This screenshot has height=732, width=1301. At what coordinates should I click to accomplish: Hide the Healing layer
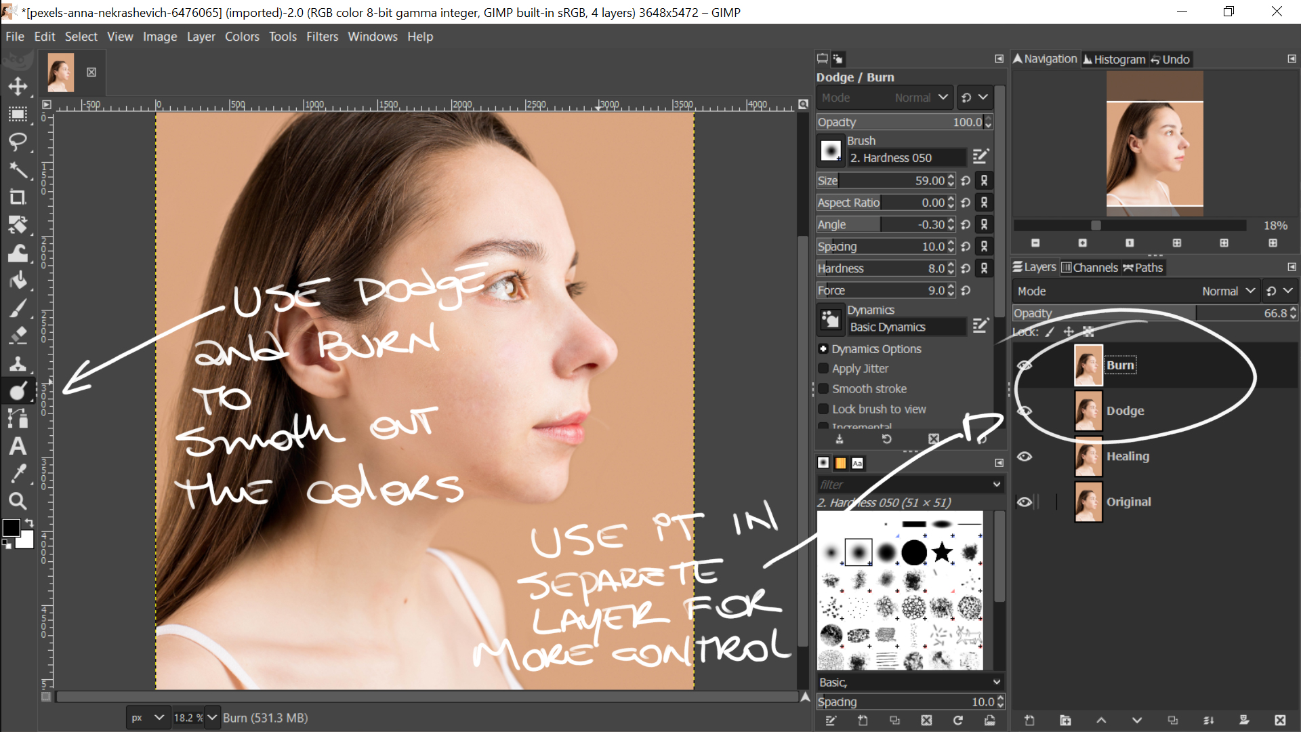[x=1025, y=456]
